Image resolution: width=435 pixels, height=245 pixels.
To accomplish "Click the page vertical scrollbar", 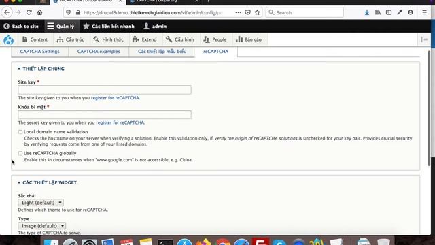I will (x=429, y=108).
